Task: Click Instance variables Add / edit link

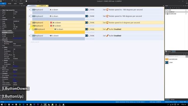Action: pyautogui.click(x=18, y=38)
